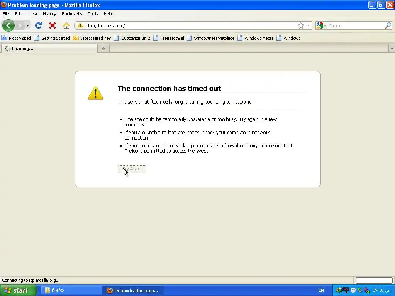The height and width of the screenshot is (296, 395).
Task: Open the Tools menu
Action: [x=93, y=14]
